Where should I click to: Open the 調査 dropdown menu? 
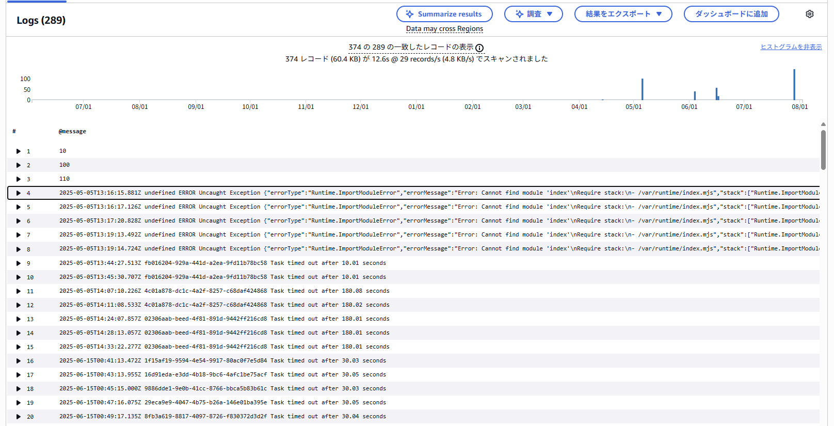[x=534, y=14]
